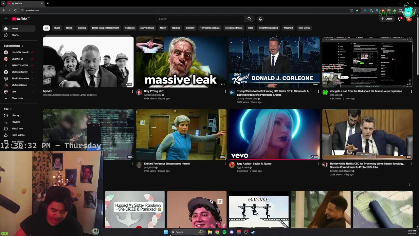The image size is (419, 236).
Task: Select the Gaming filter chip
Action: (x=82, y=28)
